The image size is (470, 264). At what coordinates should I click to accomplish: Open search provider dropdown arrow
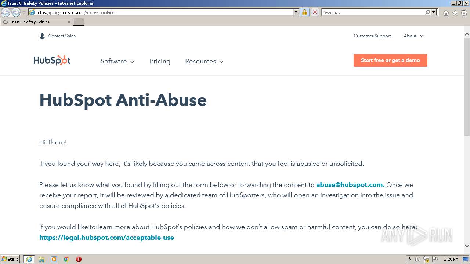tap(434, 12)
